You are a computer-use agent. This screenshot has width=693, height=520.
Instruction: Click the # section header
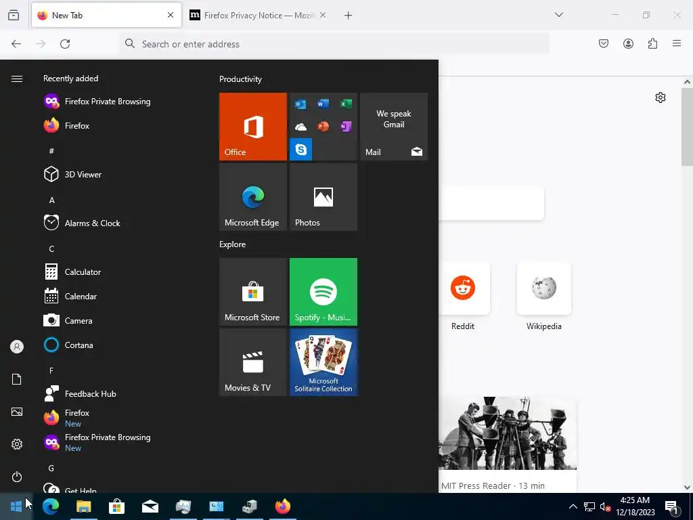51,151
